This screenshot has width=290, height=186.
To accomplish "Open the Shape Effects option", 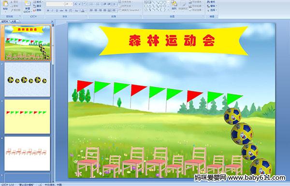I will pos(196,10).
